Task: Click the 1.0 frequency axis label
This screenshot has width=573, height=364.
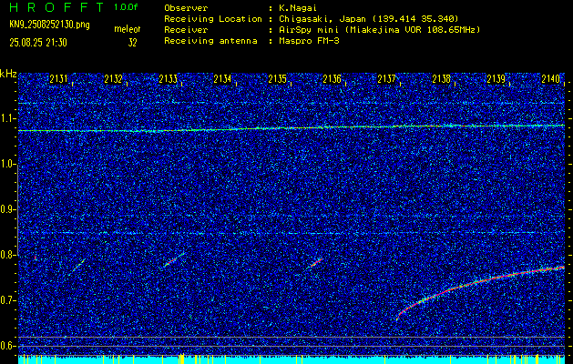Action: pos(7,164)
